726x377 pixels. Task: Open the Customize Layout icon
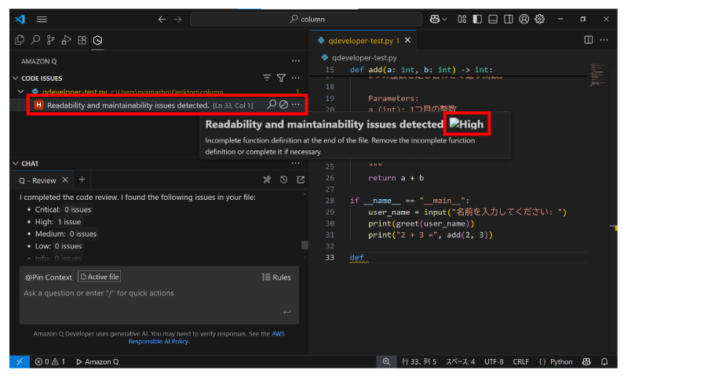(462, 19)
